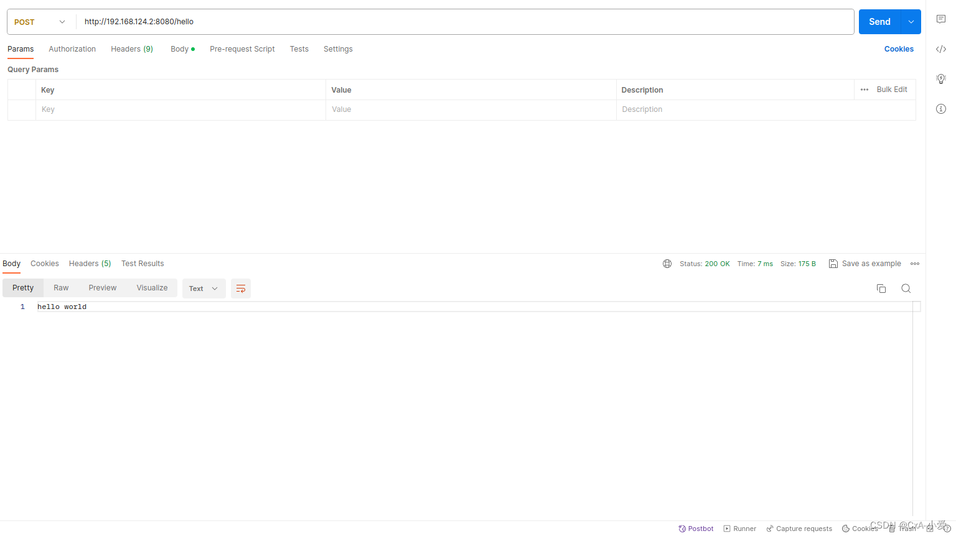Click the request URL field
Image resolution: width=956 pixels, height=536 pixels.
tap(465, 22)
